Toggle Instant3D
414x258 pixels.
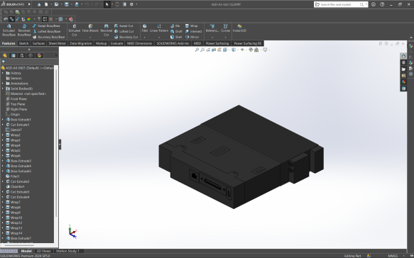tap(239, 28)
